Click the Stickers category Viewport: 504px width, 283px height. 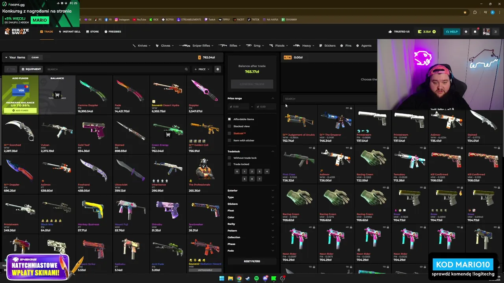click(x=328, y=46)
